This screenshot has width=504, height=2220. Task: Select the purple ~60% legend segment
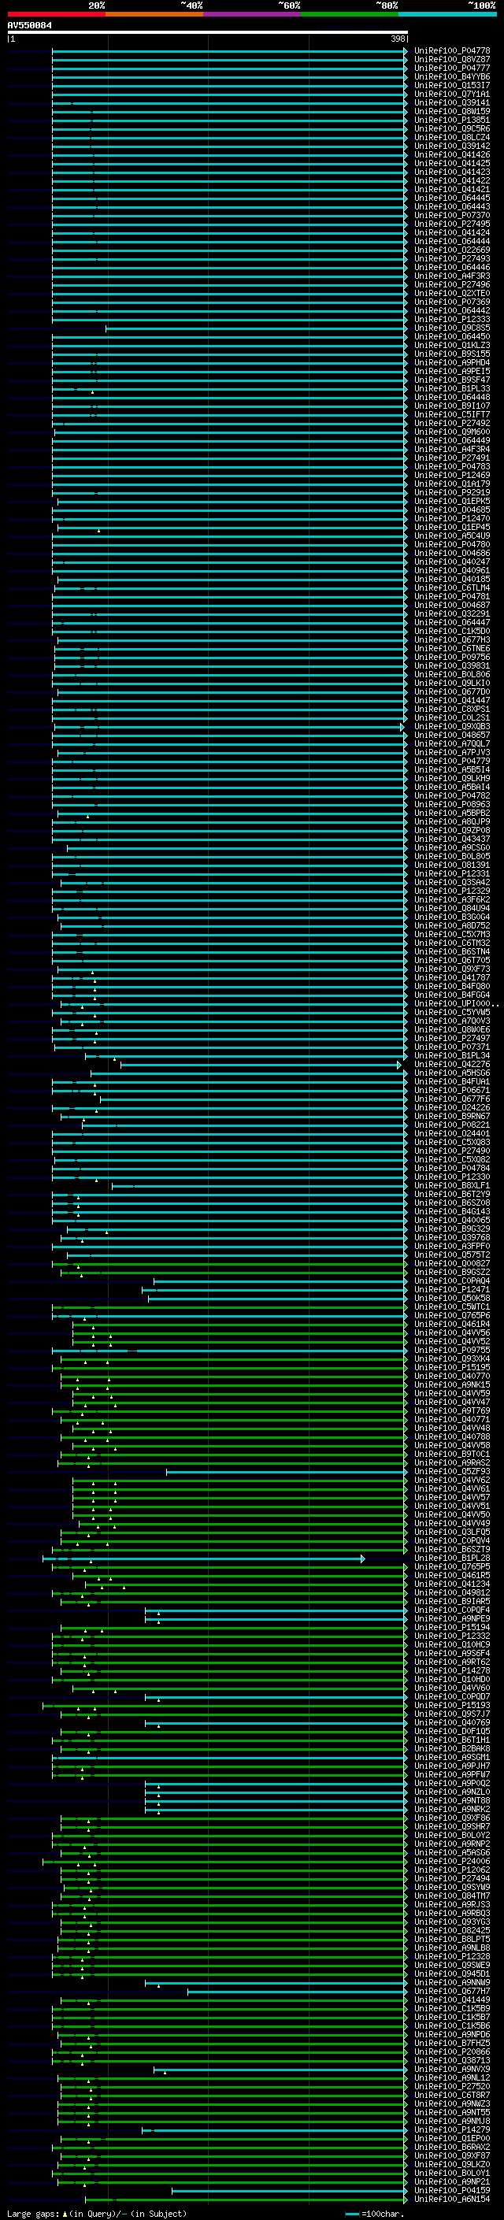point(253,14)
